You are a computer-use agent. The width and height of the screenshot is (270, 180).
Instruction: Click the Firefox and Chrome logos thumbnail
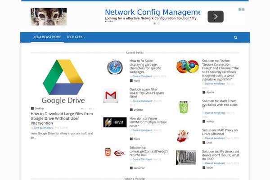click(188, 67)
